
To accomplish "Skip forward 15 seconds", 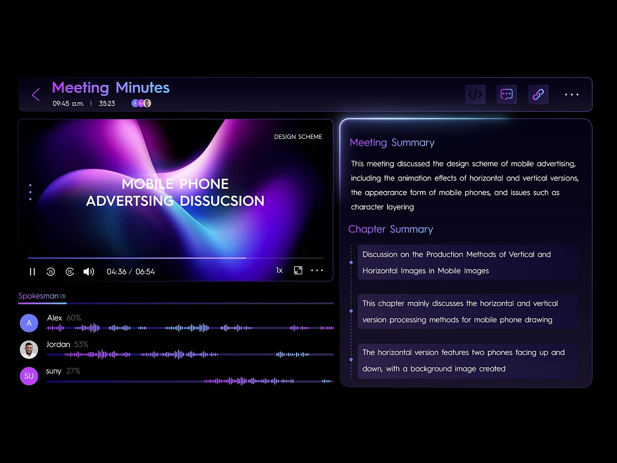I will 70,272.
